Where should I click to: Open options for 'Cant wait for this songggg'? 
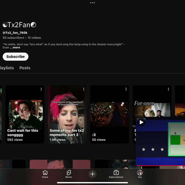click(41, 89)
